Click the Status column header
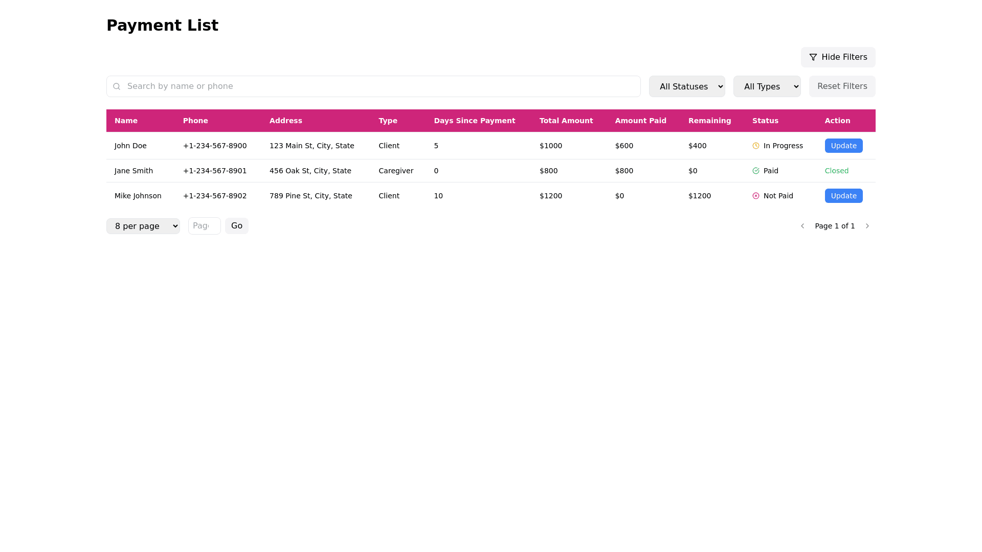Image resolution: width=982 pixels, height=552 pixels. [x=765, y=121]
